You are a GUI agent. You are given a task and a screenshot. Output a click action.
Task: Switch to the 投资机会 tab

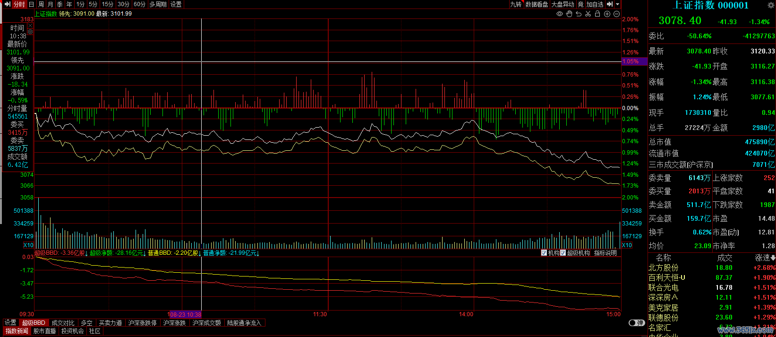click(73, 331)
